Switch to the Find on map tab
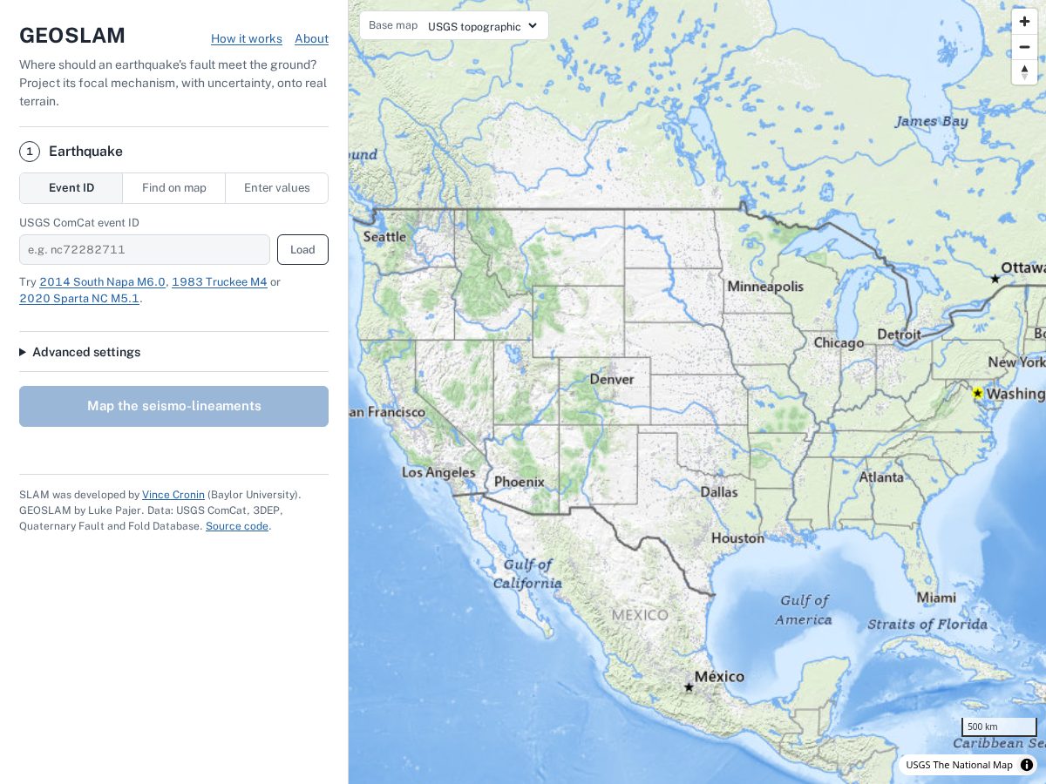This screenshot has height=784, width=1046. [174, 188]
